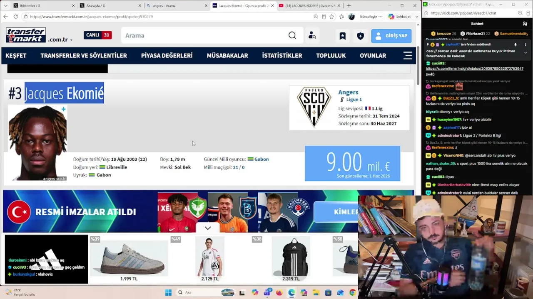Screen dimensions: 533x299
Task: Open the zoom magnifier icon in the address bar
Action: click(316, 17)
